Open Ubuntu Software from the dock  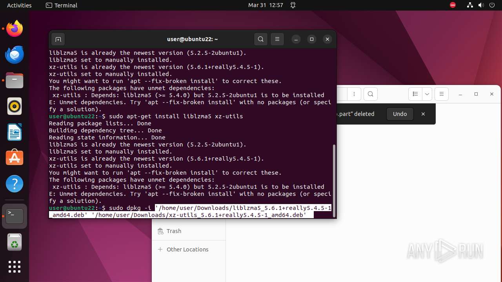[x=15, y=158]
